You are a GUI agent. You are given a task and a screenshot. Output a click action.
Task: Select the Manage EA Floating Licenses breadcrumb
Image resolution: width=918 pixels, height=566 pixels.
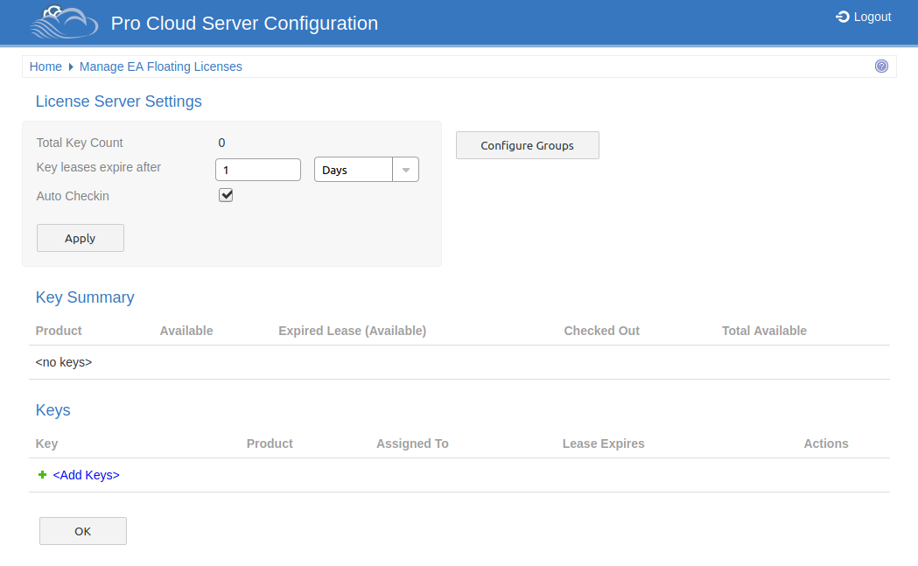[160, 66]
